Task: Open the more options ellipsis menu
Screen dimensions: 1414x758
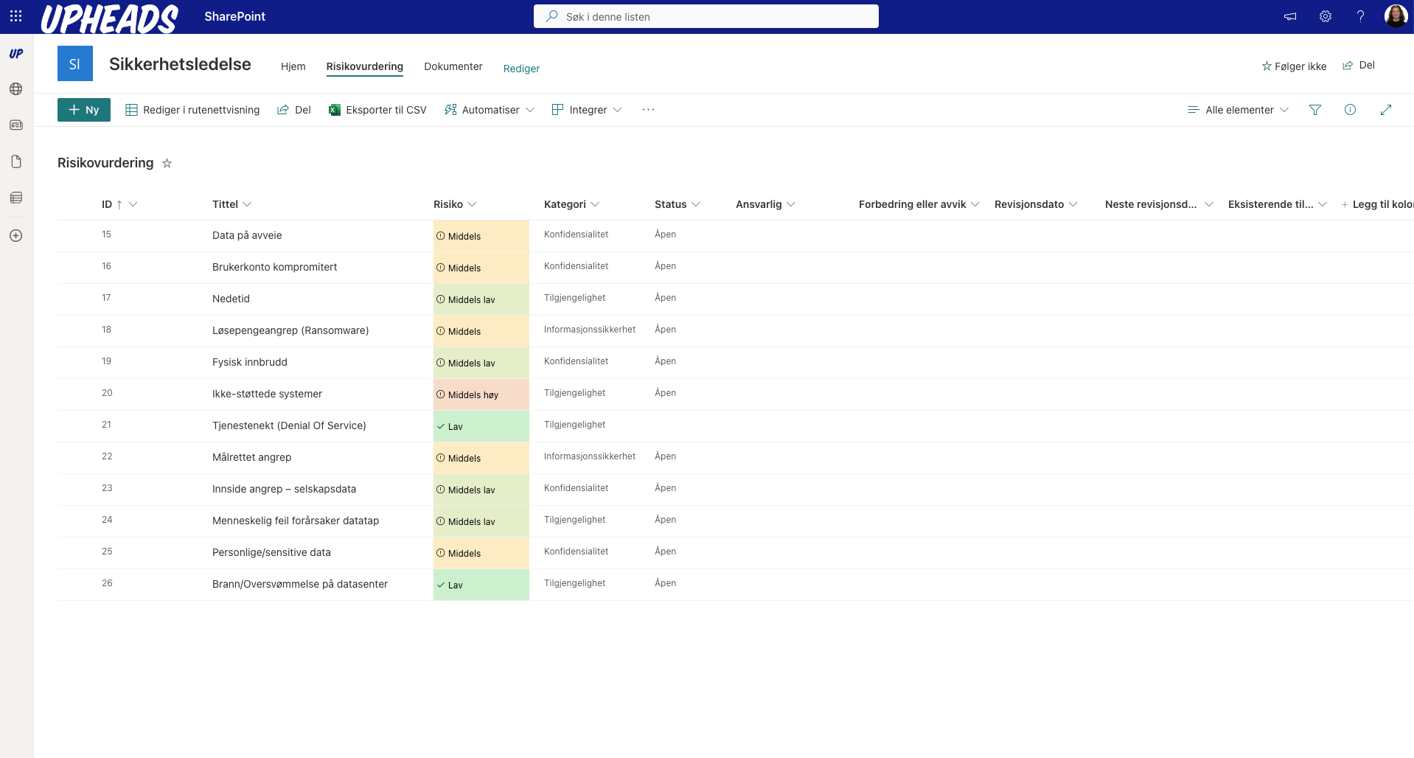Action: pyautogui.click(x=648, y=109)
